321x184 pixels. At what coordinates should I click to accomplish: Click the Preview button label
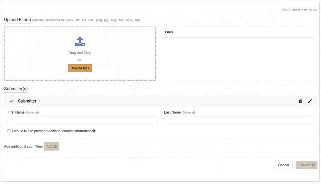click(304, 165)
